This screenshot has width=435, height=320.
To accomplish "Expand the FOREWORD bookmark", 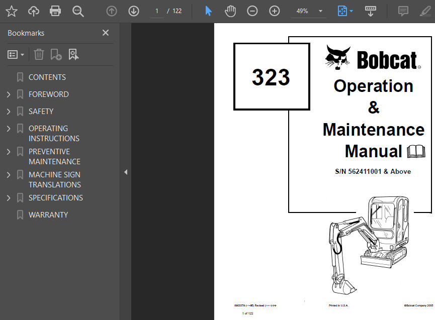I will pos(9,94).
